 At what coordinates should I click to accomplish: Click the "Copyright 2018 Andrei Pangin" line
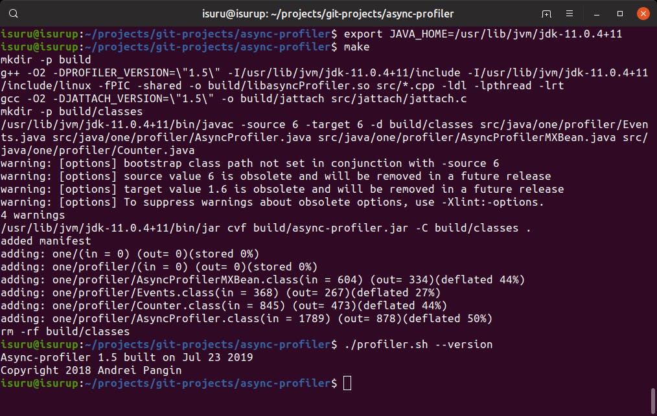(x=91, y=370)
